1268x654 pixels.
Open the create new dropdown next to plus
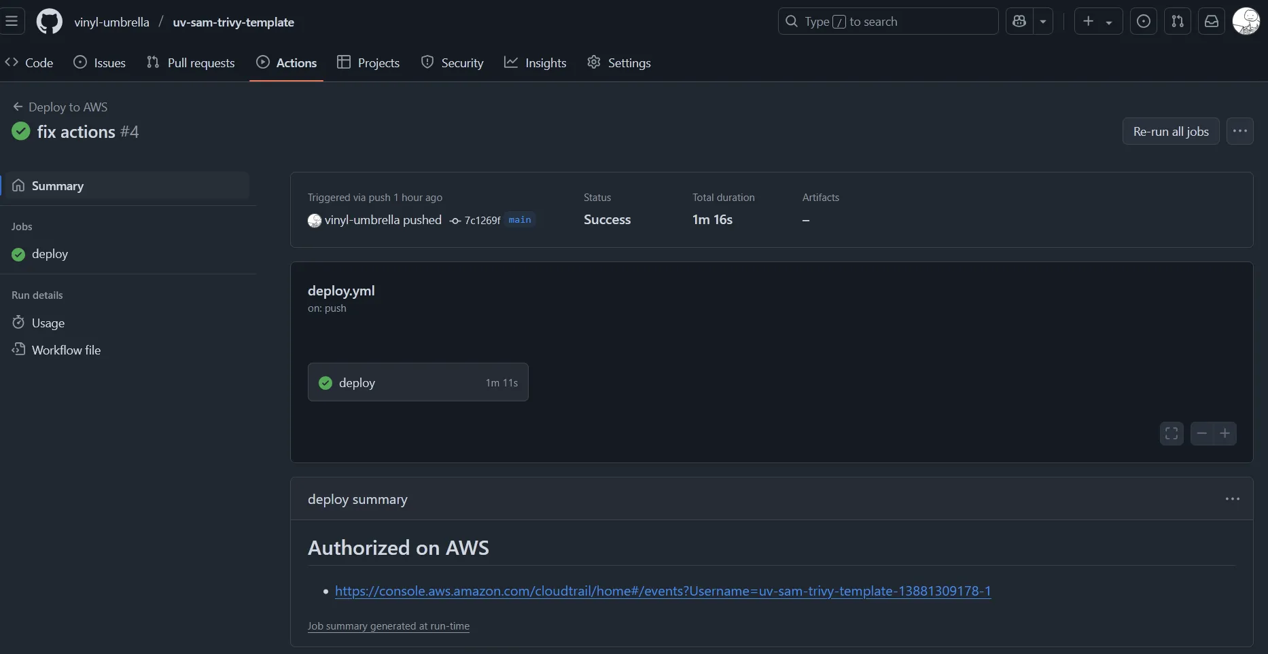click(x=1108, y=21)
